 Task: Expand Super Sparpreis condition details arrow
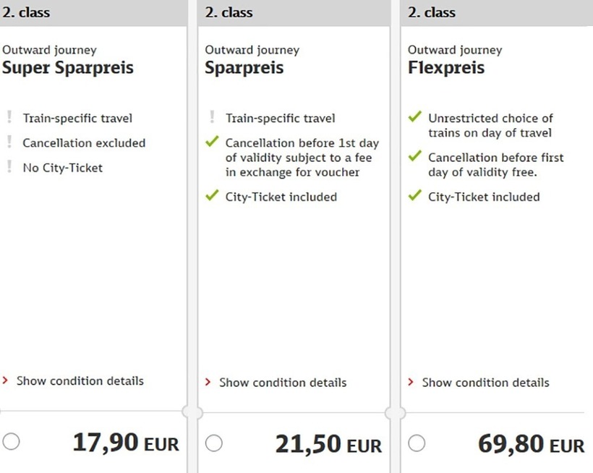tap(7, 380)
